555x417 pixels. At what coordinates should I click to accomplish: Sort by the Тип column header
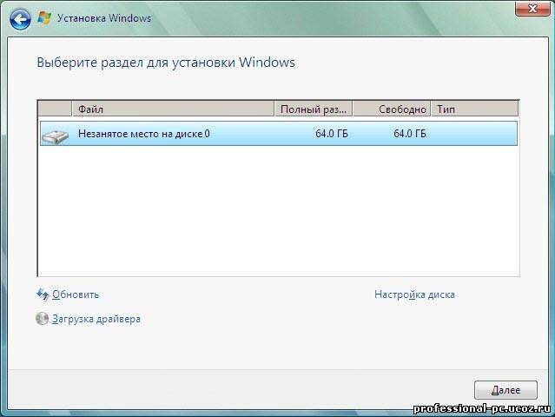(474, 109)
